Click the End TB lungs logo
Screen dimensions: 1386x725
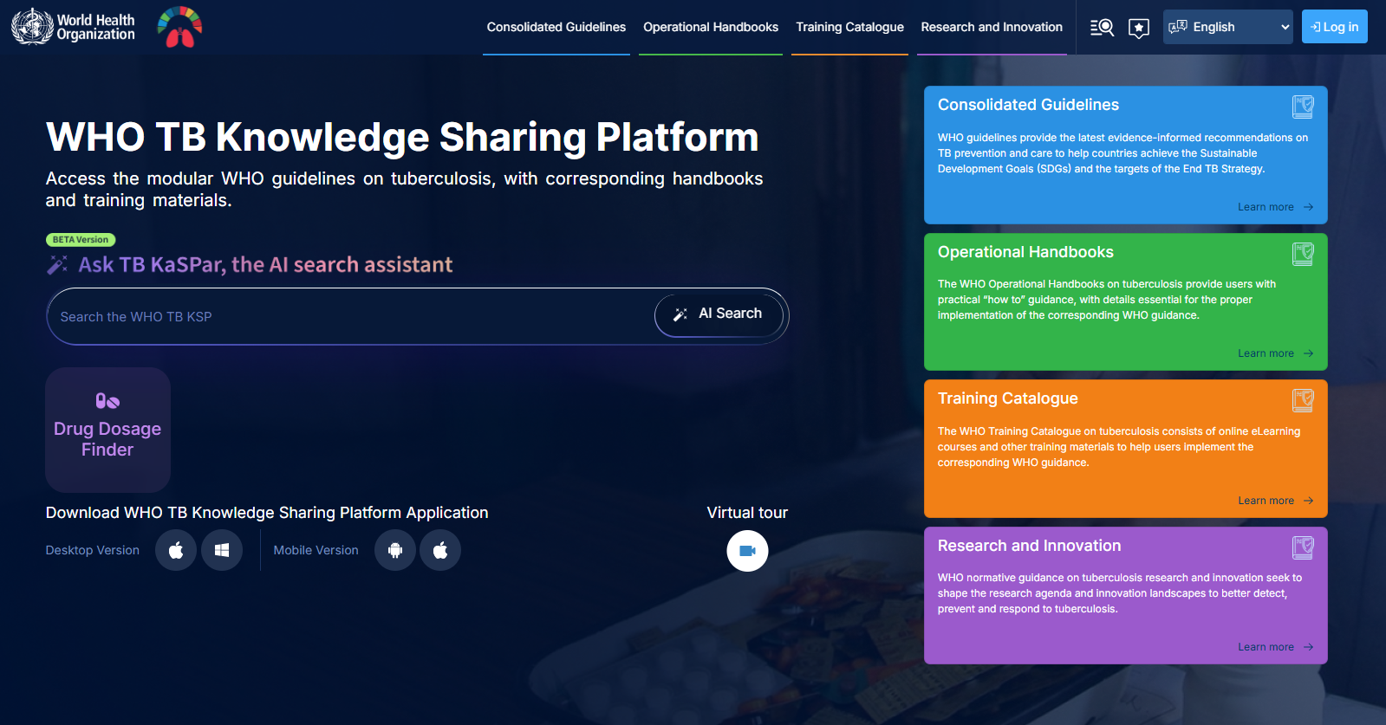(179, 27)
